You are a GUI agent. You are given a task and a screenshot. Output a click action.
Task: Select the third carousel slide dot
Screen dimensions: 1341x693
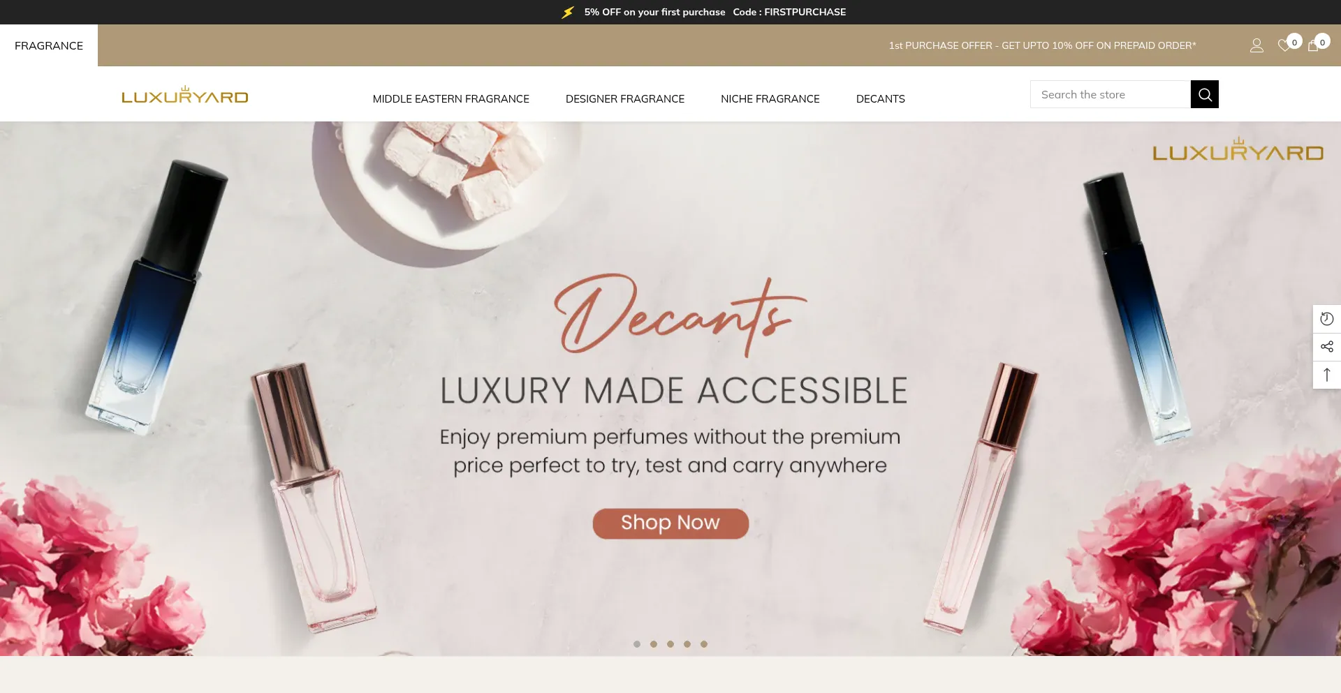[670, 644]
